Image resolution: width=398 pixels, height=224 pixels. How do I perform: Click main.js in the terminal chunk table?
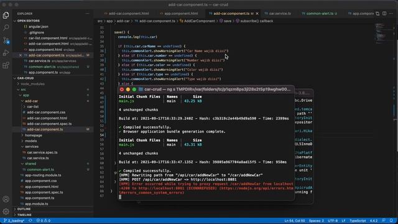[126, 101]
